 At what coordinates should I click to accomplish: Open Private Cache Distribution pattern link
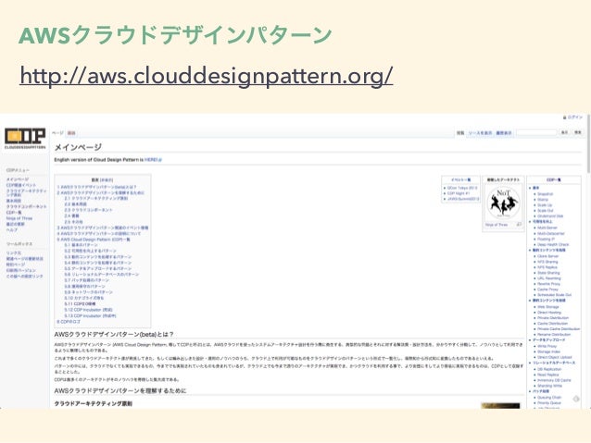tap(559, 329)
